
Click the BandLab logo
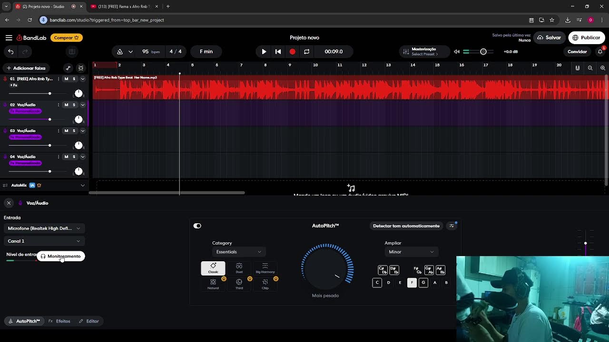(x=31, y=38)
